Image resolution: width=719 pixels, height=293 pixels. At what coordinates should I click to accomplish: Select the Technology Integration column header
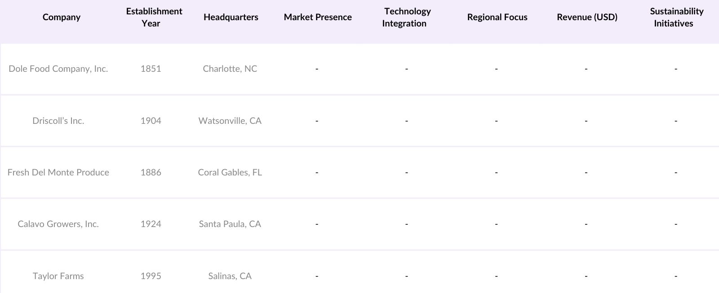407,17
